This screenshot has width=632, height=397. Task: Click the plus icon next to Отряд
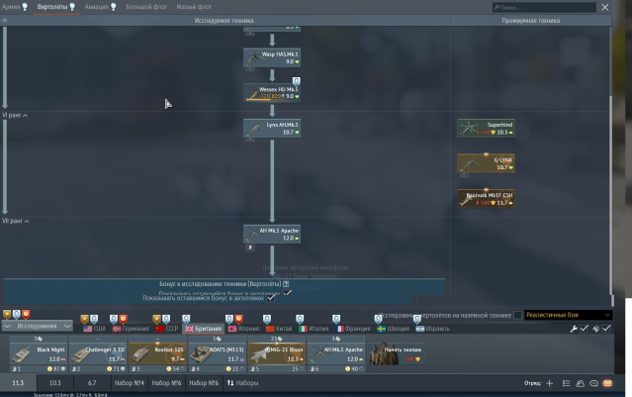550,383
